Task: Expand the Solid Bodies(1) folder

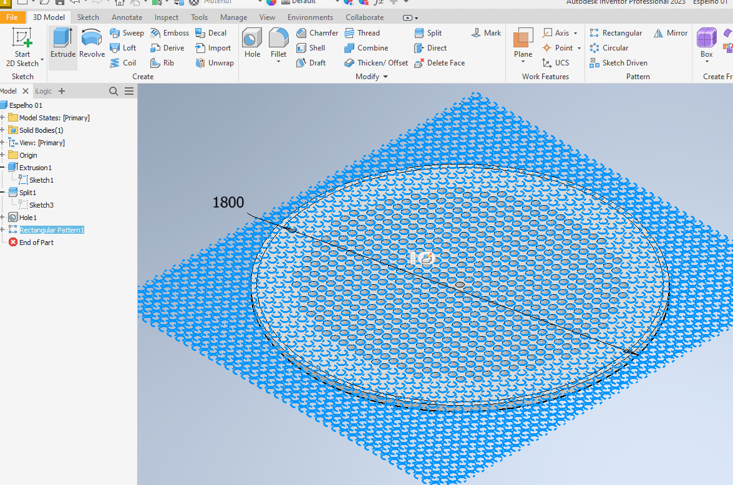Action: tap(3, 130)
